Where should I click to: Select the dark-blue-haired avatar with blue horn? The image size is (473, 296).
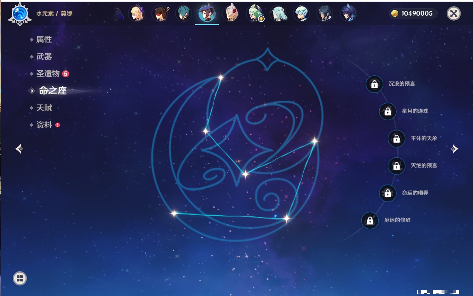pyautogui.click(x=348, y=14)
